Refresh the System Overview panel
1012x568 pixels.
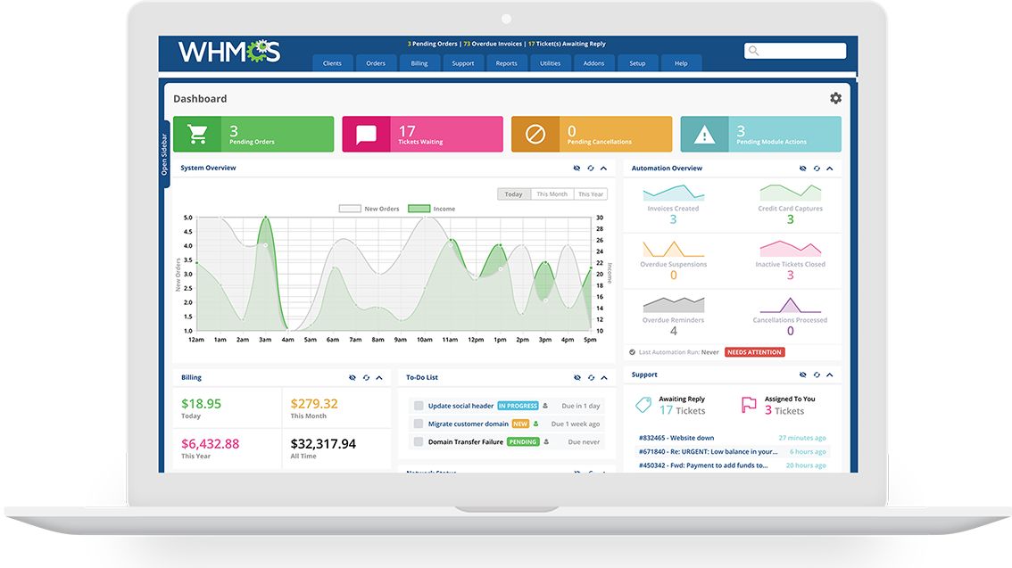(x=591, y=169)
